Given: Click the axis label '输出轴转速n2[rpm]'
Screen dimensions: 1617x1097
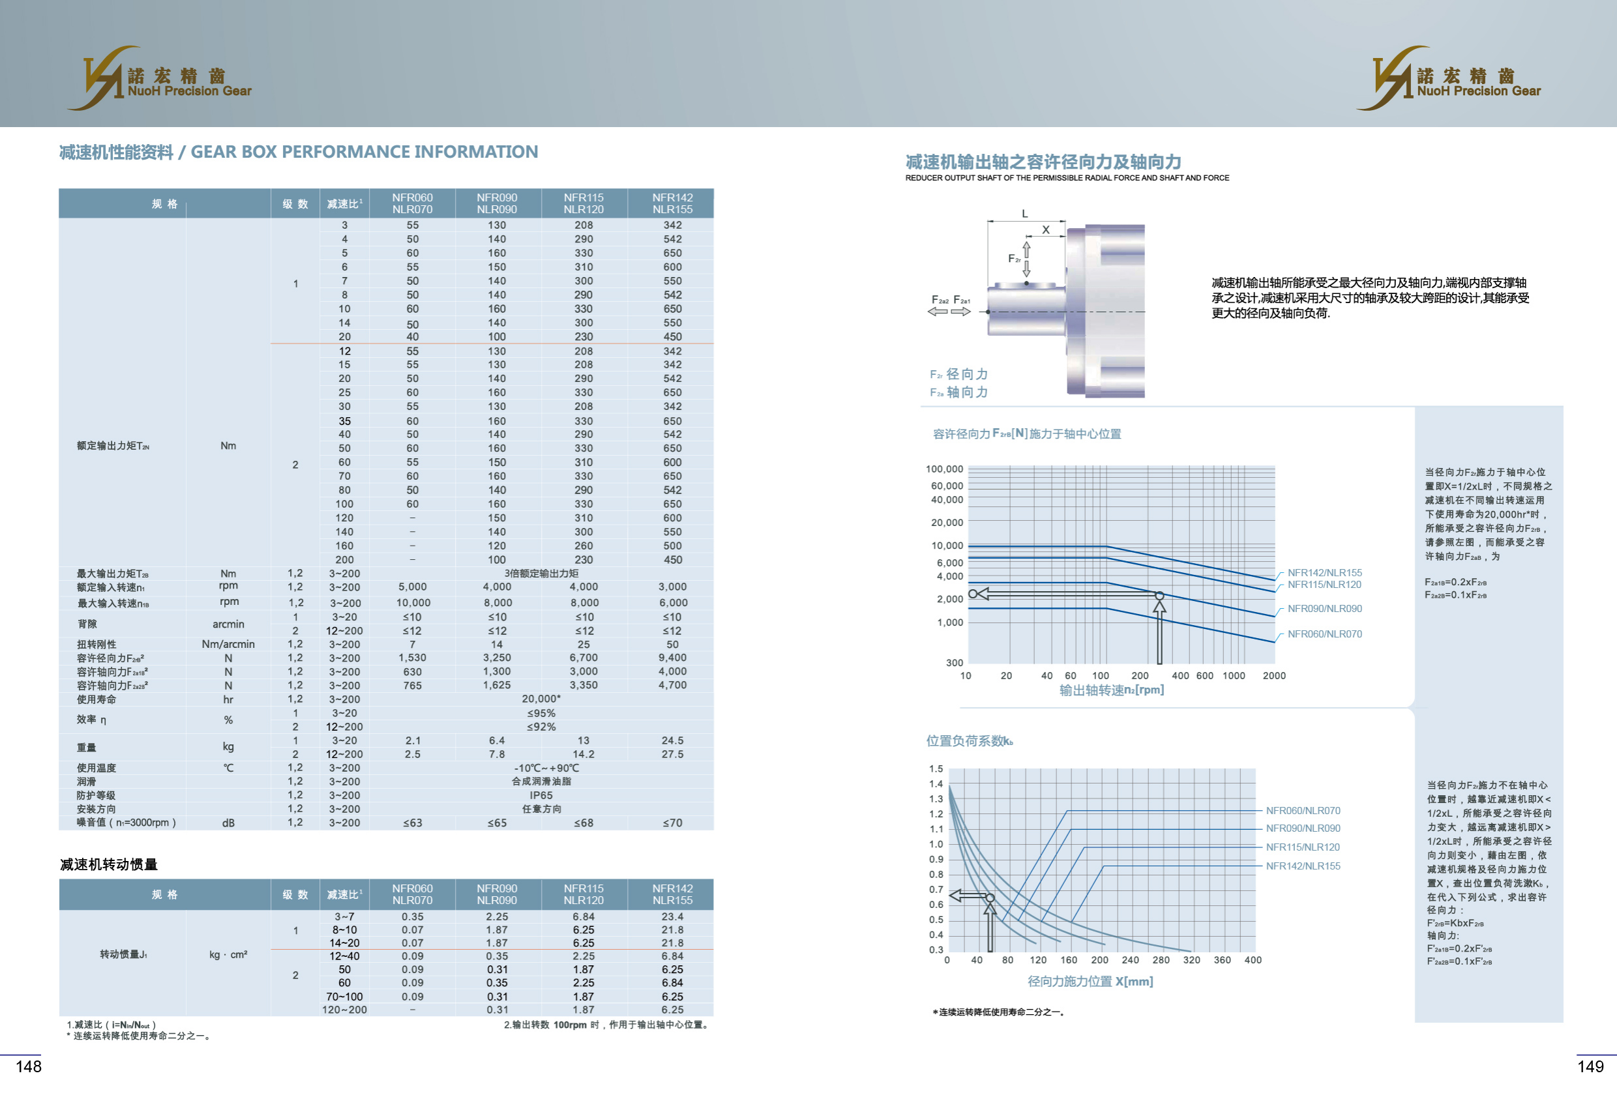Looking at the screenshot, I should 1112,690.
